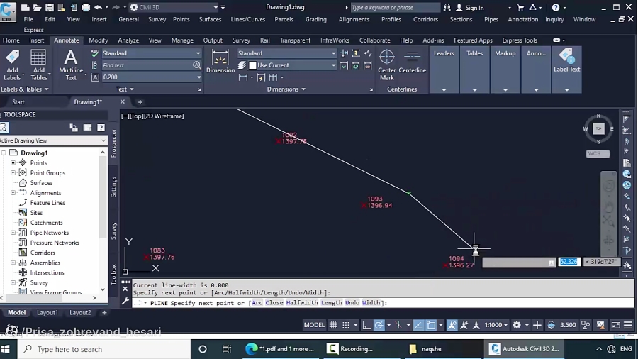This screenshot has width=638, height=359.
Task: Expand the Points tree node
Action: point(13,162)
